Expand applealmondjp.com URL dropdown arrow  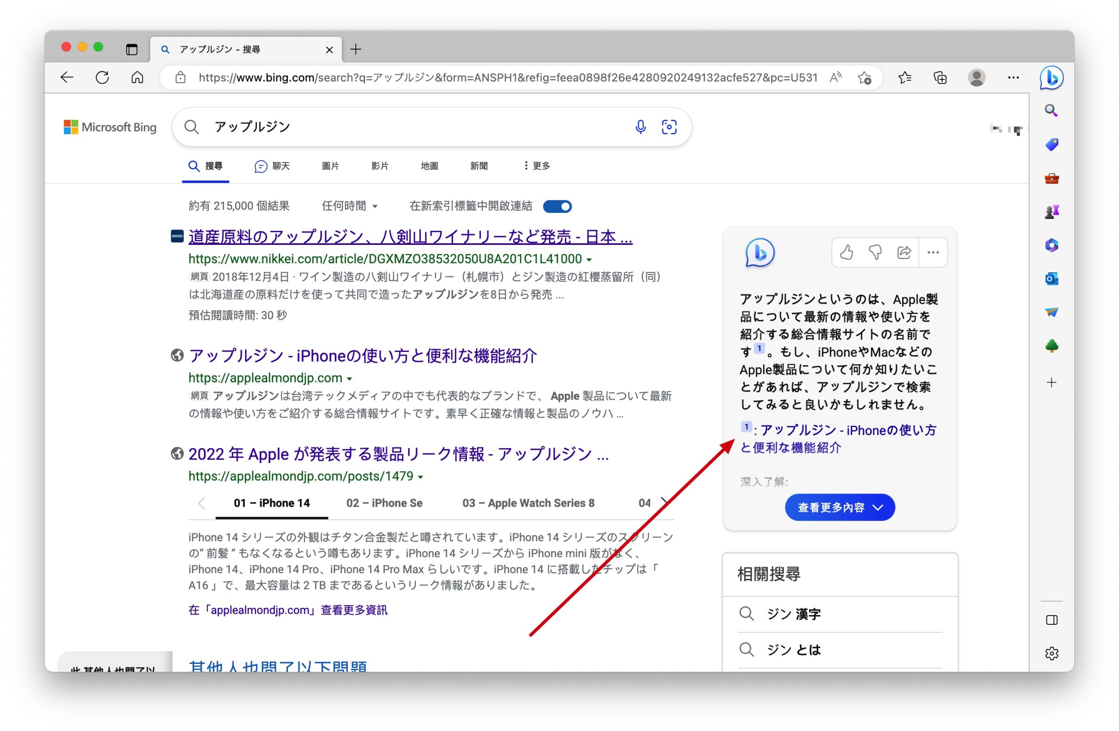[x=349, y=379]
